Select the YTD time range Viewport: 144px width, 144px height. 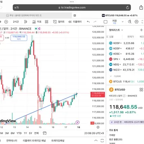pyautogui.click(x=19, y=133)
